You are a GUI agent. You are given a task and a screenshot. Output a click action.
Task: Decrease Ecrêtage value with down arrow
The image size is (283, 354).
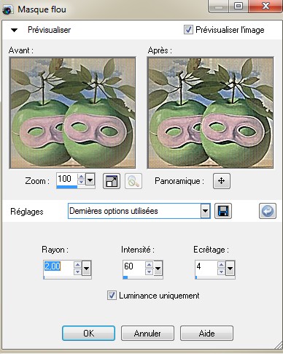pyautogui.click(x=221, y=272)
